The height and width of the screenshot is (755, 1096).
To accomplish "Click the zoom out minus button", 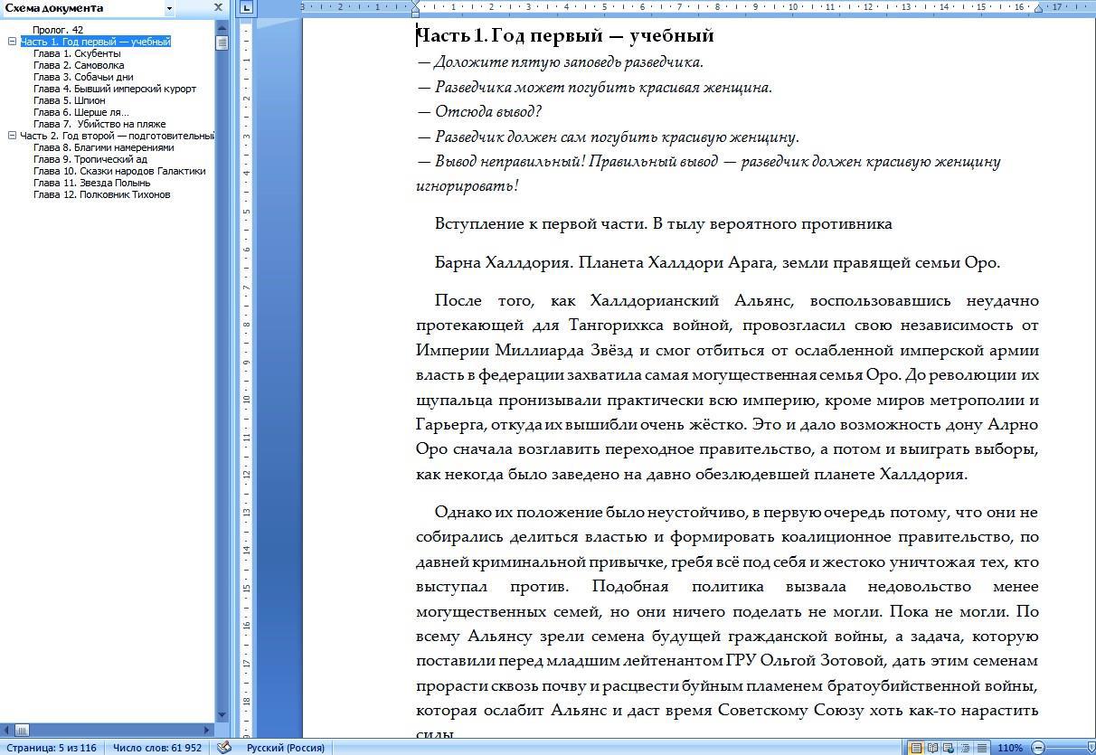I will [1038, 748].
